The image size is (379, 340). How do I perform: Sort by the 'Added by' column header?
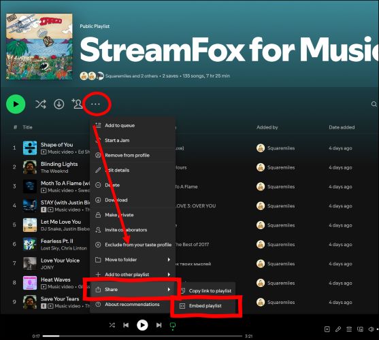pyautogui.click(x=267, y=127)
